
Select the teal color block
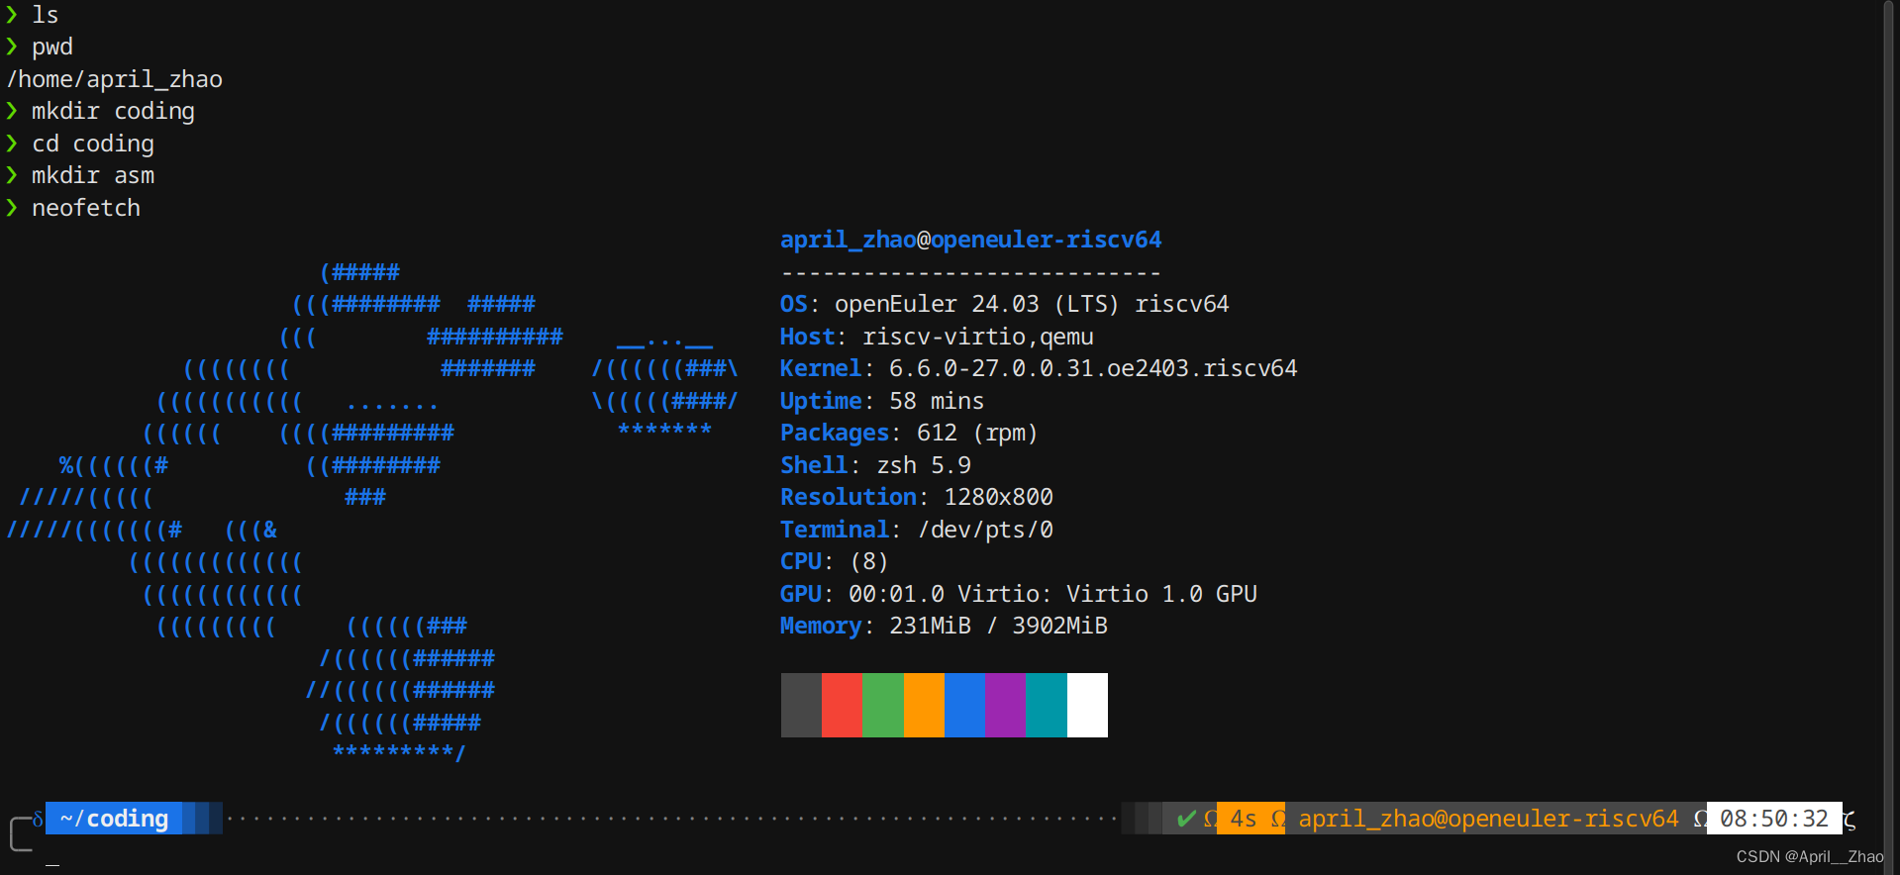click(x=1047, y=705)
